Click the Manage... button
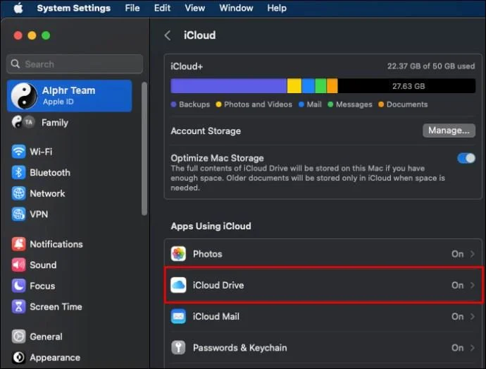 point(449,131)
